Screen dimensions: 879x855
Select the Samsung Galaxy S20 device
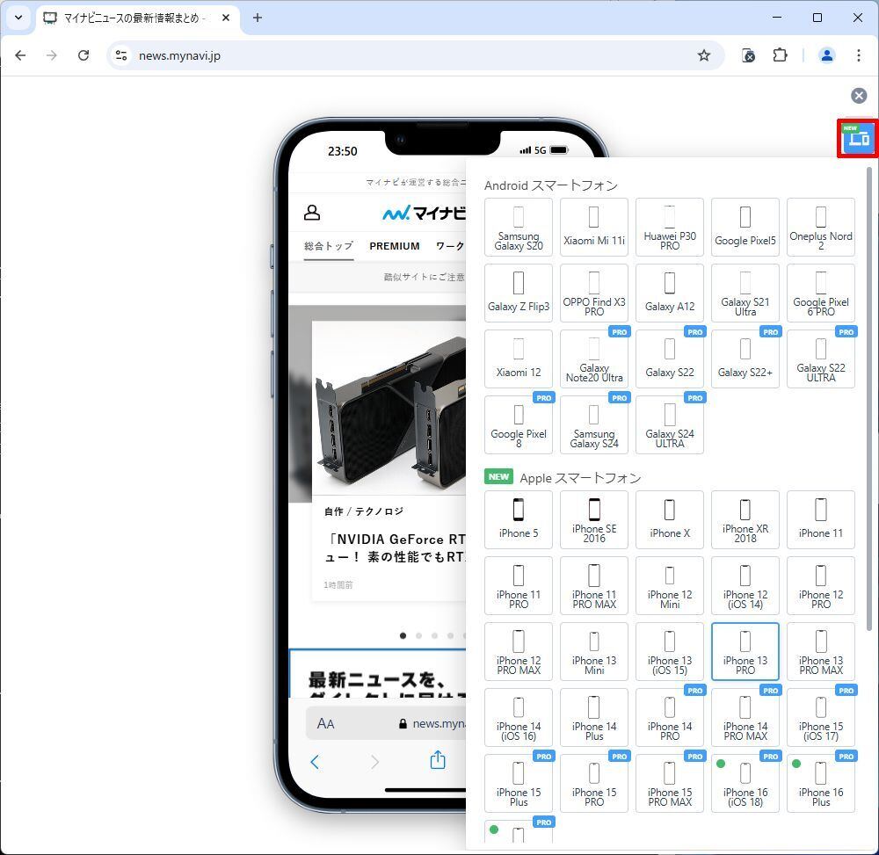tap(519, 228)
